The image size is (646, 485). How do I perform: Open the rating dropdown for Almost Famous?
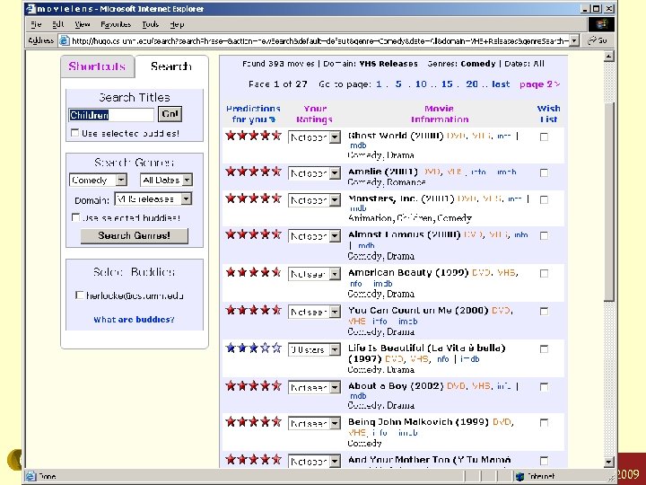(314, 236)
